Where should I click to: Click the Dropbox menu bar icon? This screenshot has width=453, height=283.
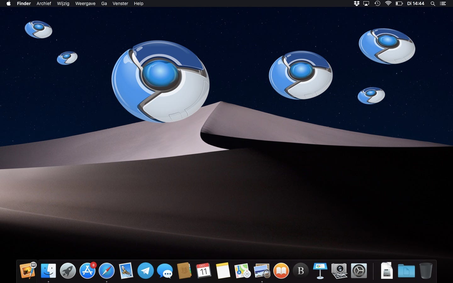pos(356,3)
